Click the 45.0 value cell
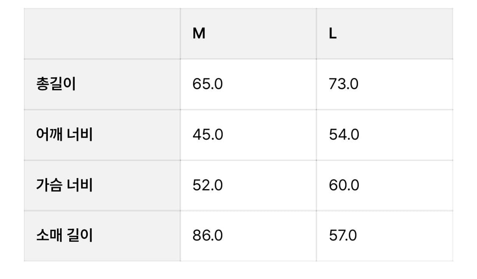Viewport: 477px width, 279px height. pyautogui.click(x=207, y=134)
